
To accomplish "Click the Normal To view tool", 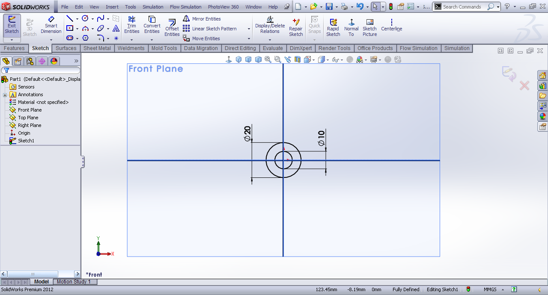I will tap(351, 28).
